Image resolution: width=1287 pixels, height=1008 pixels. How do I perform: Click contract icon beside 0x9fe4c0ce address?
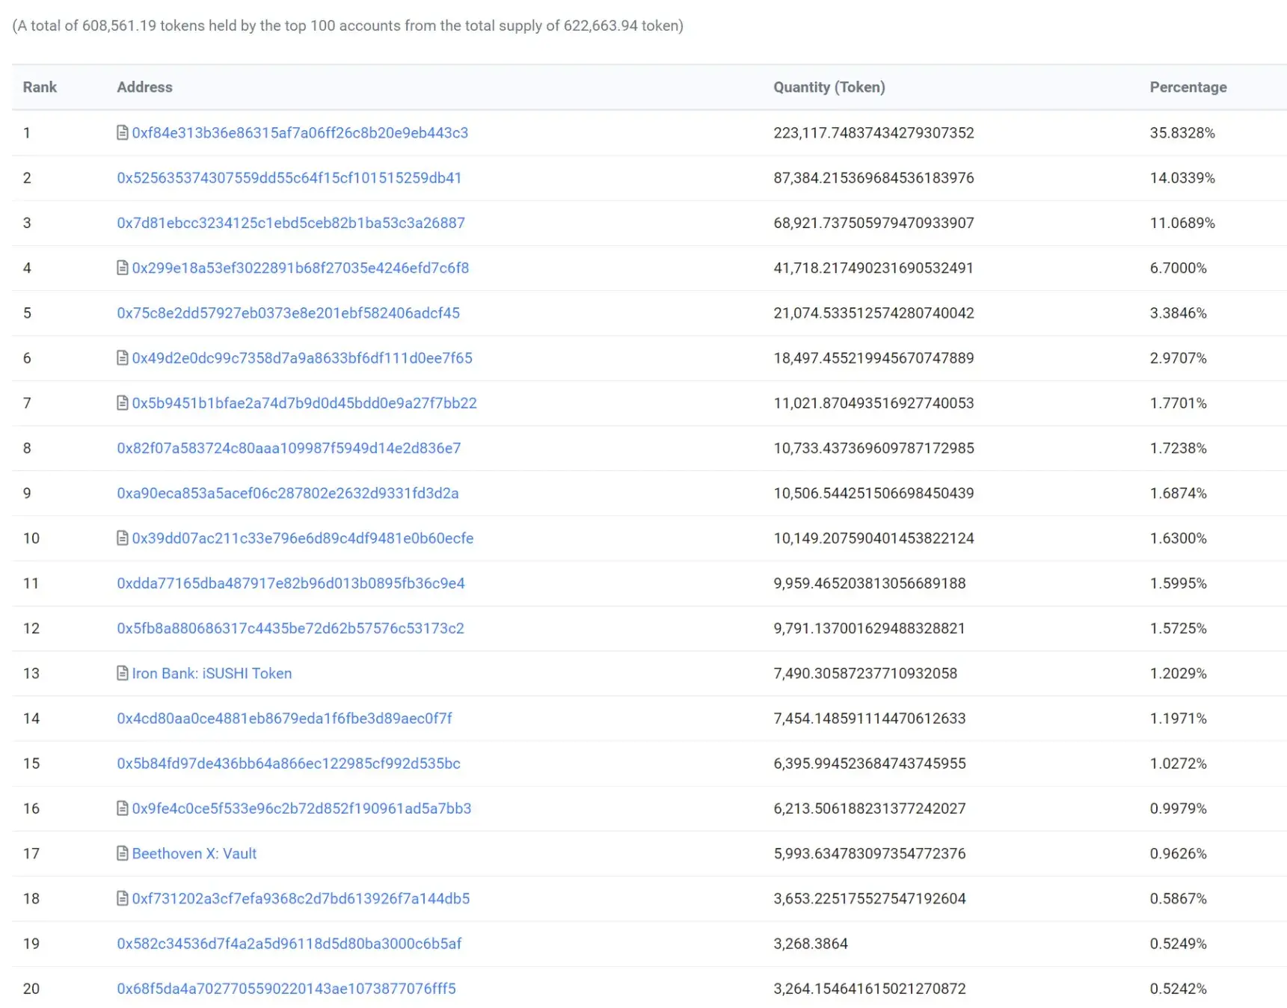(123, 808)
